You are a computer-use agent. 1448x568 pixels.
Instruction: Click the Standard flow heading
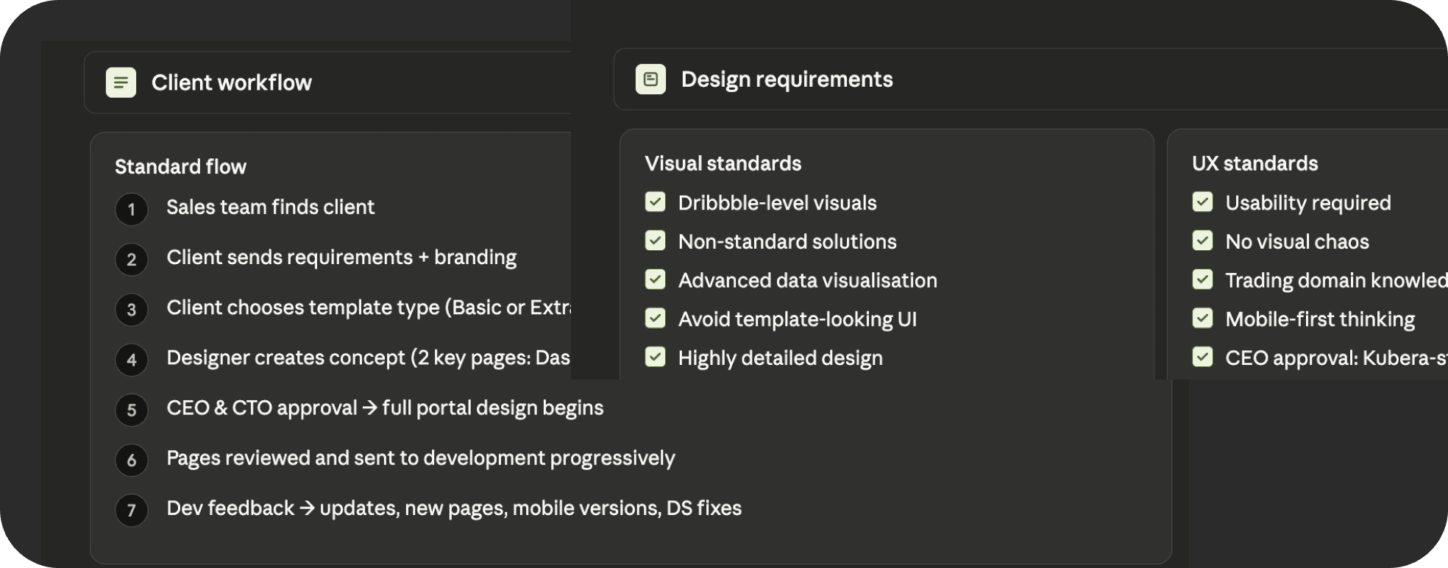point(180,167)
